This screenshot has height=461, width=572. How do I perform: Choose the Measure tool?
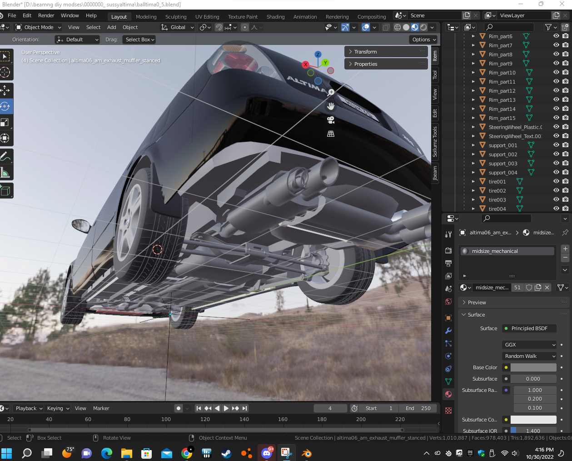point(5,173)
